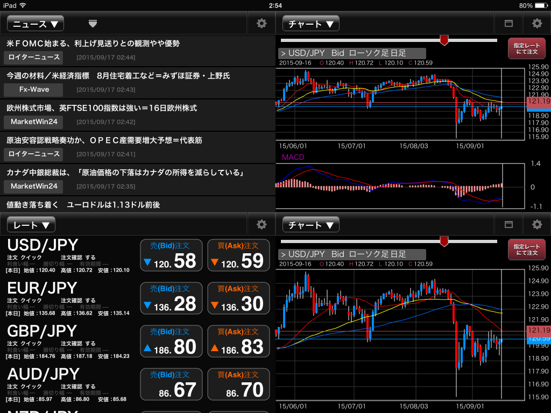Viewport: 551px width, 413px height.
Task: Maximize the upper chart panel window icon
Action: [508, 24]
